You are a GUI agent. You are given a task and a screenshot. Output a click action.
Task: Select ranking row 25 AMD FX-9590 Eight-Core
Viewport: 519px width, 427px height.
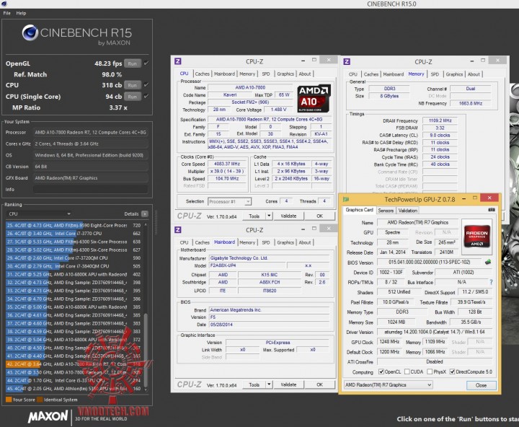(x=74, y=225)
